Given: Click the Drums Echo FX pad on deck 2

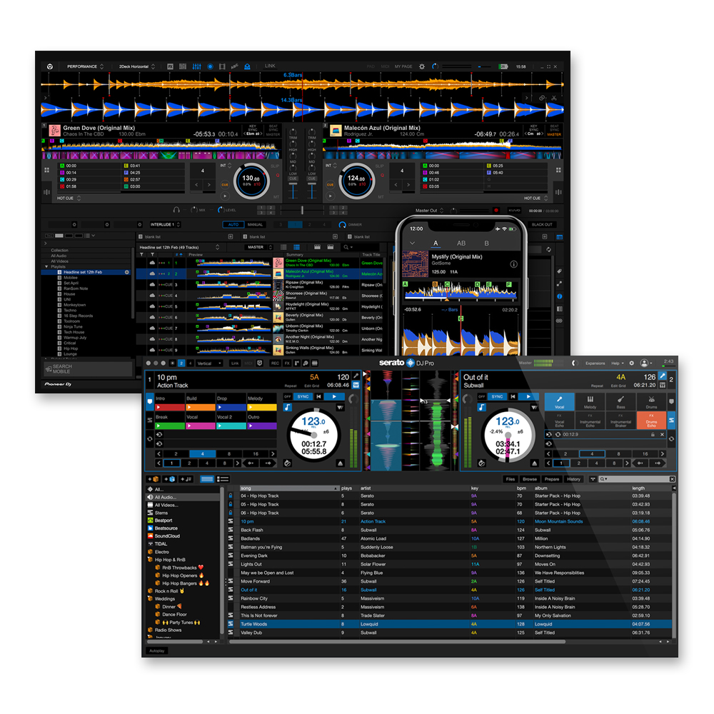Looking at the screenshot, I should [652, 420].
